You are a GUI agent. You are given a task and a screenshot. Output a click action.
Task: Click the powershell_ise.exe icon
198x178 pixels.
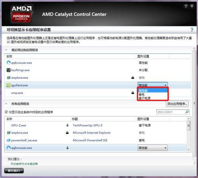point(9,140)
